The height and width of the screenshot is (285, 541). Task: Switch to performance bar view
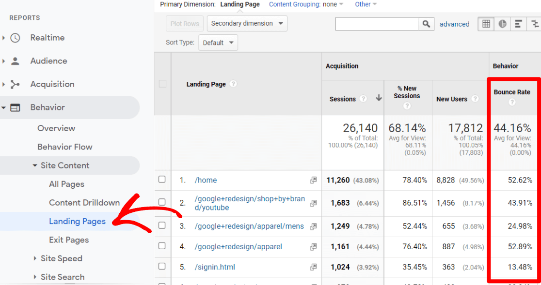tap(518, 24)
